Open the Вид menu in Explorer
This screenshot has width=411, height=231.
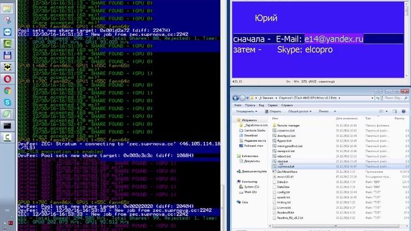pos(261,105)
